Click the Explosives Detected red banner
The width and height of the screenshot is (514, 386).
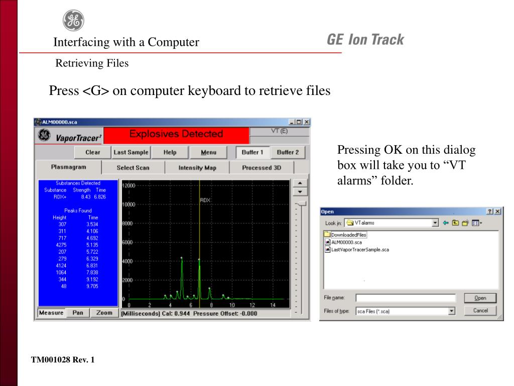pos(176,135)
